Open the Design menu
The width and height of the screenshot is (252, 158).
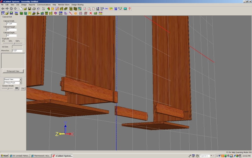coord(24,5)
